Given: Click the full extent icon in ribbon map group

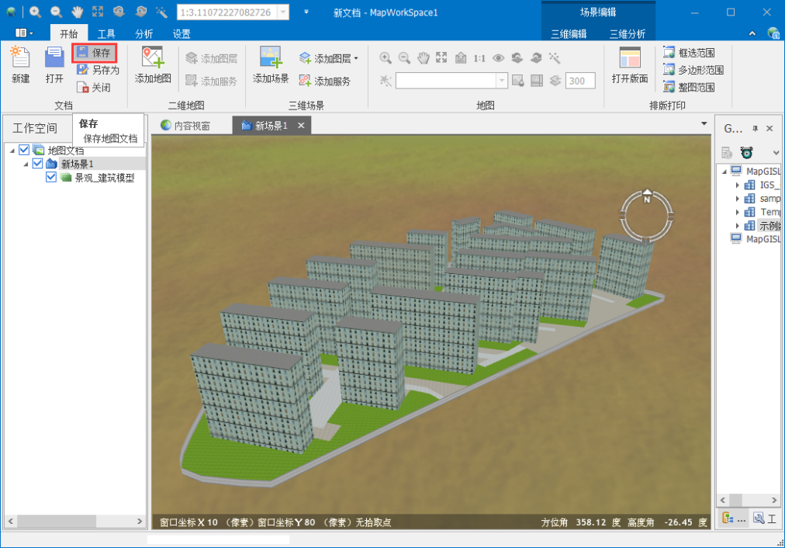Looking at the screenshot, I should 441,58.
